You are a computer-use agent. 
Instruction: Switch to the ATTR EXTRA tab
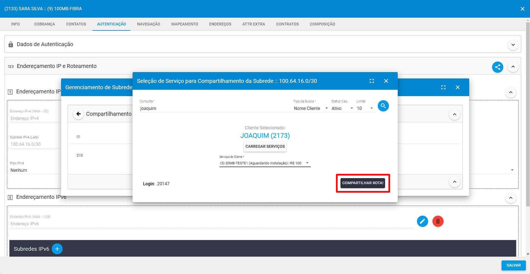coord(254,24)
